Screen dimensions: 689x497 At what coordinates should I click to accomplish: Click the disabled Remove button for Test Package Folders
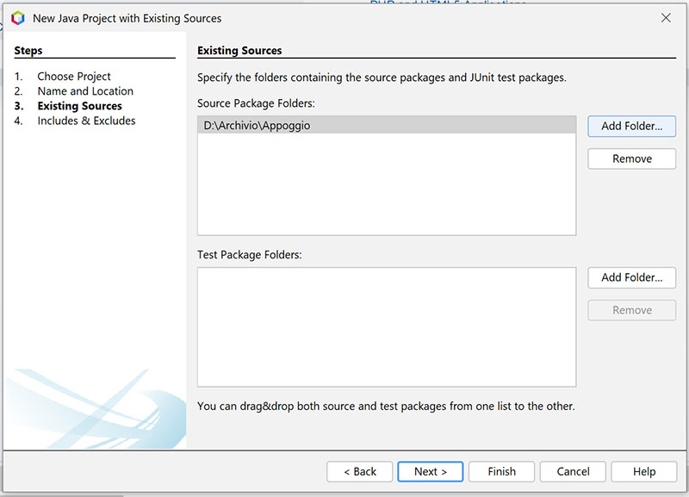(x=631, y=310)
